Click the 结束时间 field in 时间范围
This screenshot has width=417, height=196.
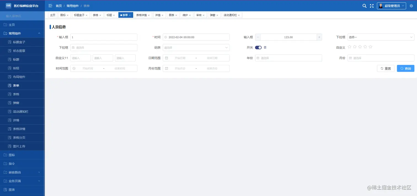coord(120,68)
